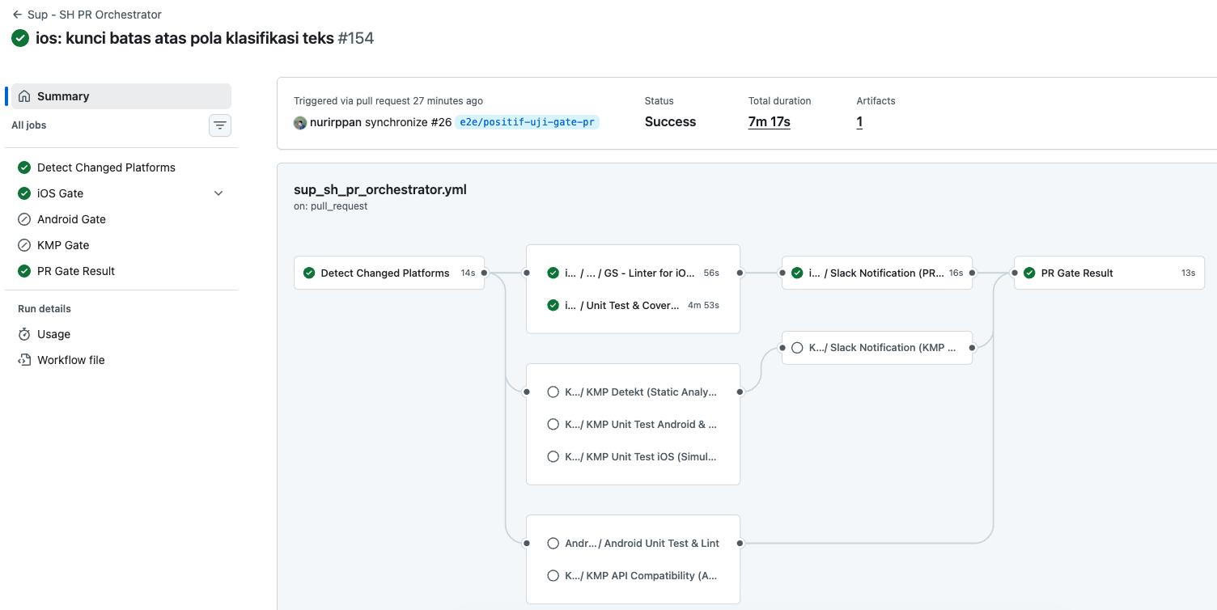Expand the iOS Gate job chevron

(218, 193)
